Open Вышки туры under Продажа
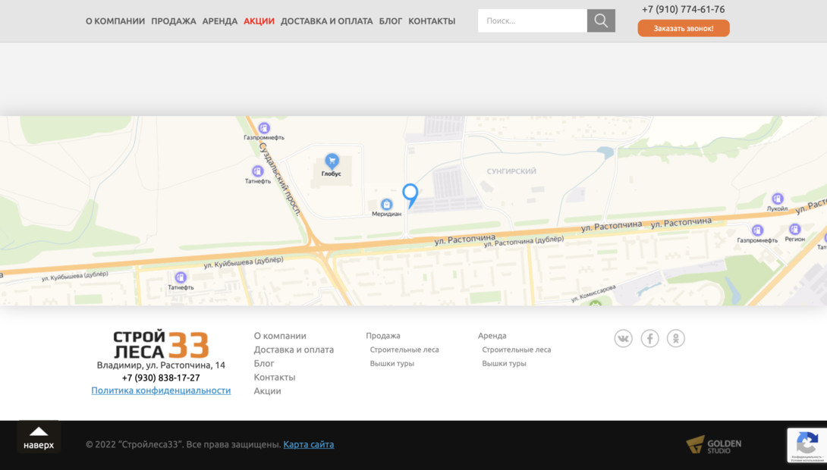Screen dimensions: 827x470 point(391,363)
